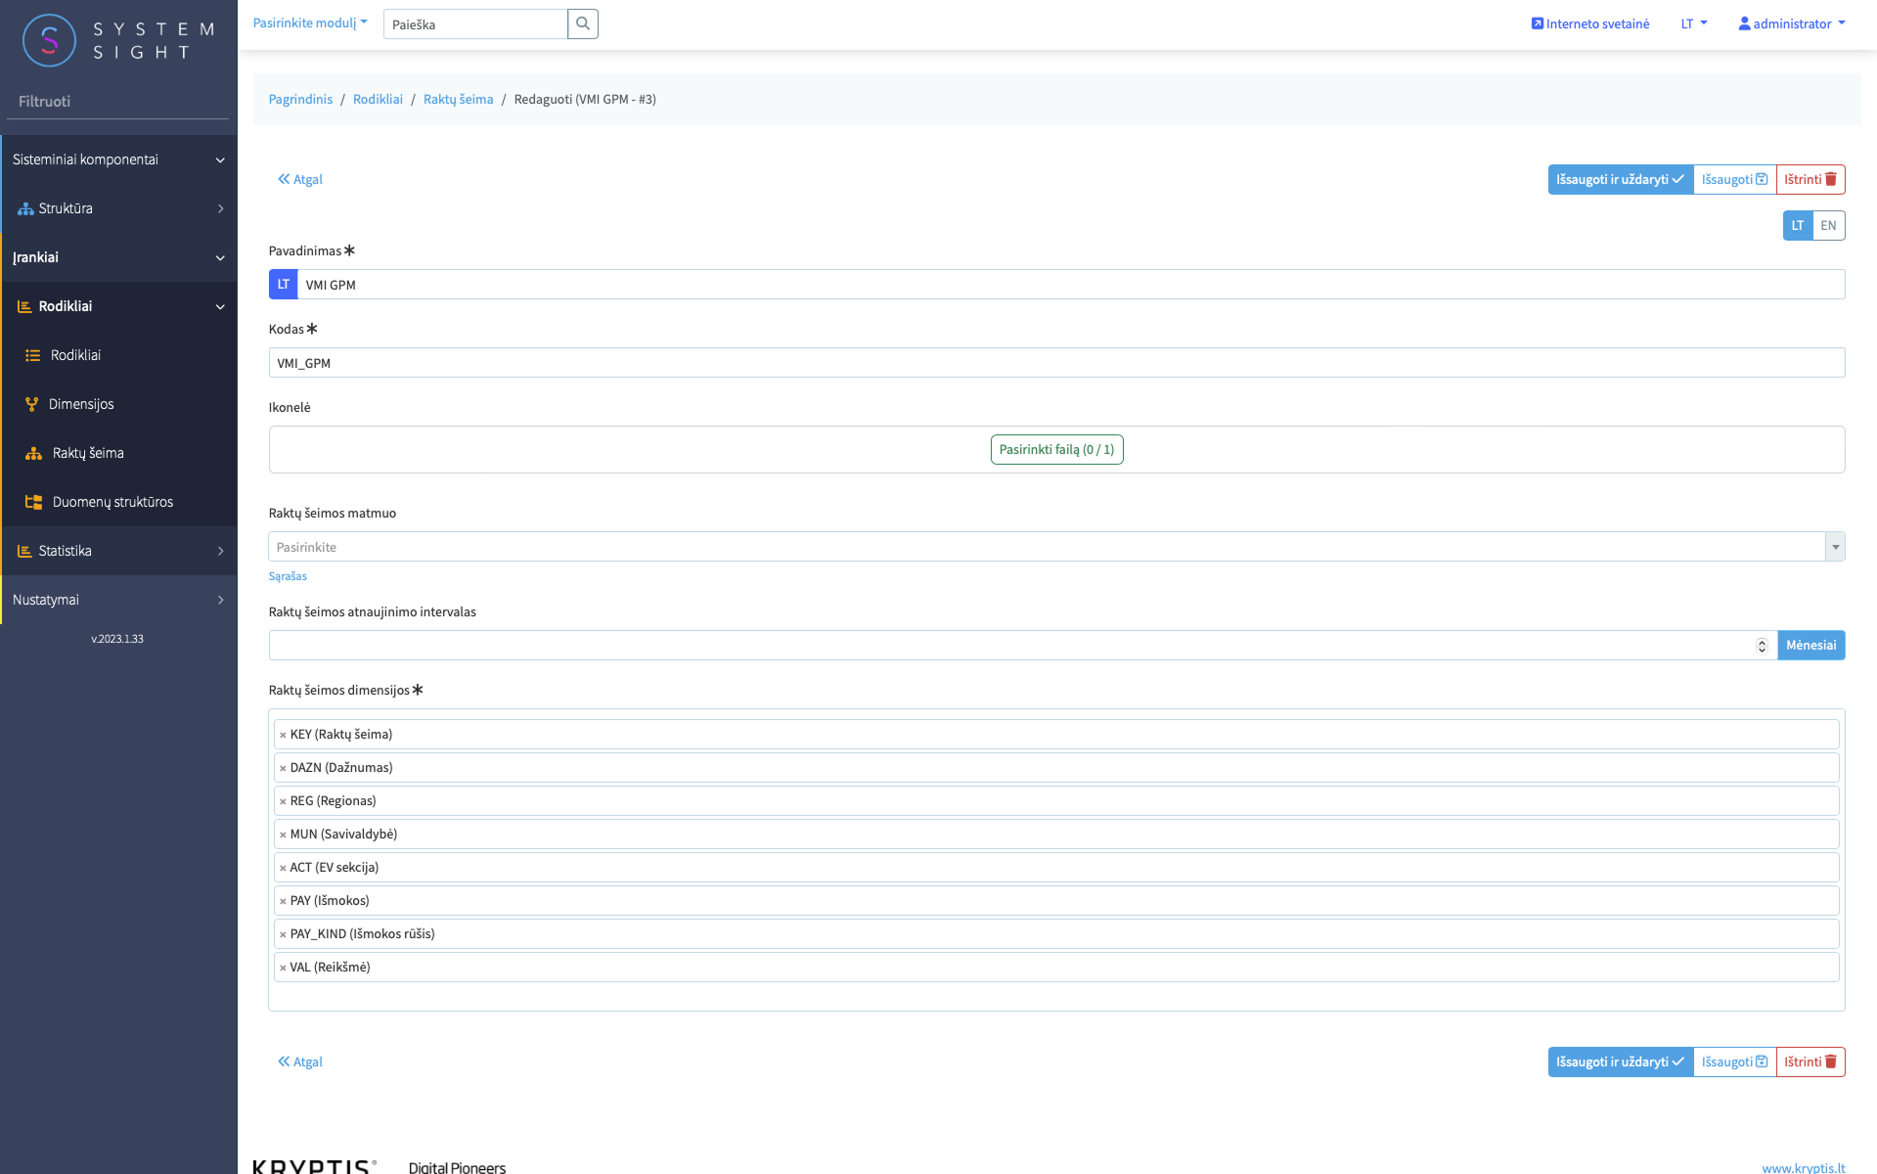
Task: Open the Raktų šeimos matmuo dropdown arrow
Action: [x=1835, y=547]
